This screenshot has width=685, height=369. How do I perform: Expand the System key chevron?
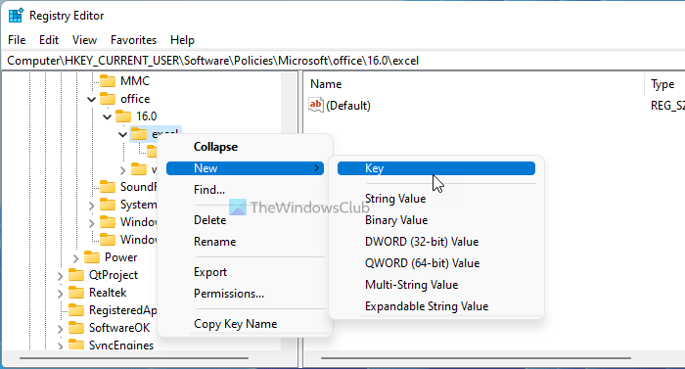91,205
